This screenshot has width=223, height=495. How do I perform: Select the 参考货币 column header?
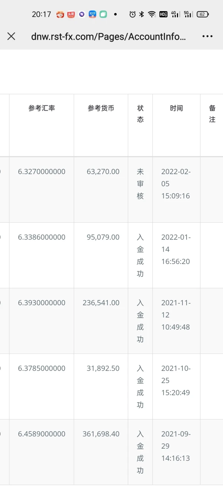pos(101,108)
